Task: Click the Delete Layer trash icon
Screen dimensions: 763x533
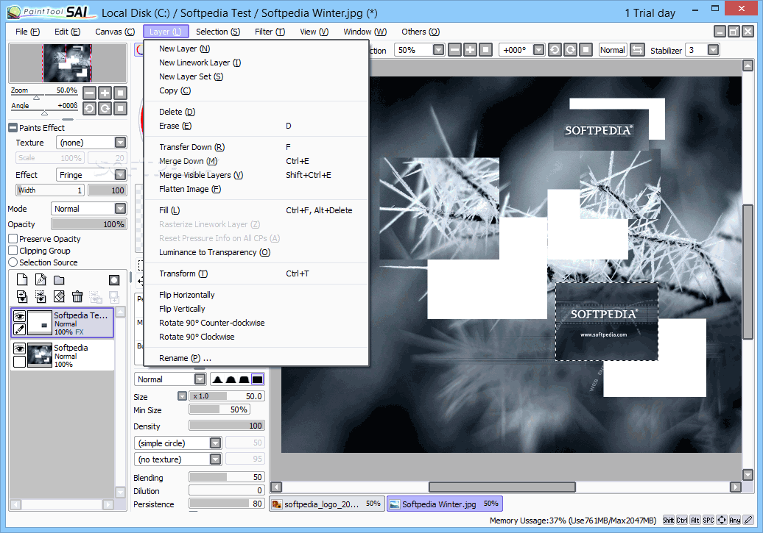Action: [77, 296]
